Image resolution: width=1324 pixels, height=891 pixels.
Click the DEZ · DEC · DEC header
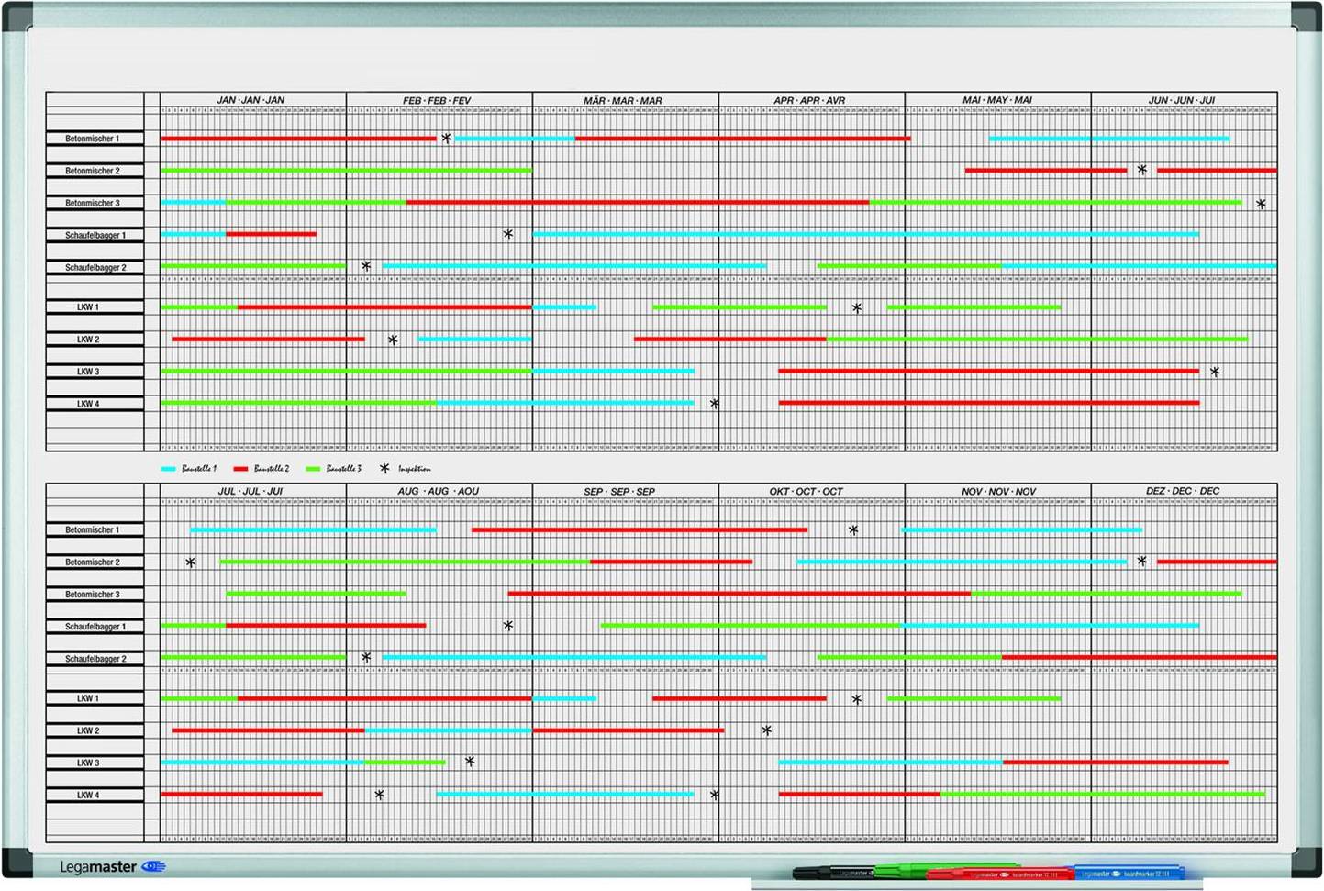1183,491
